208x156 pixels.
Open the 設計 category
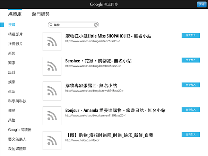(x=12, y=72)
